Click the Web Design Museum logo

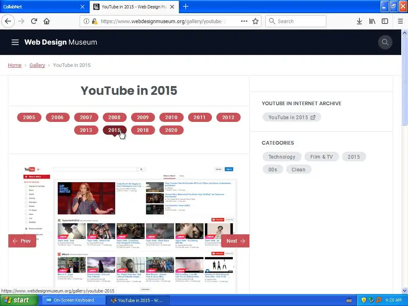61,42
